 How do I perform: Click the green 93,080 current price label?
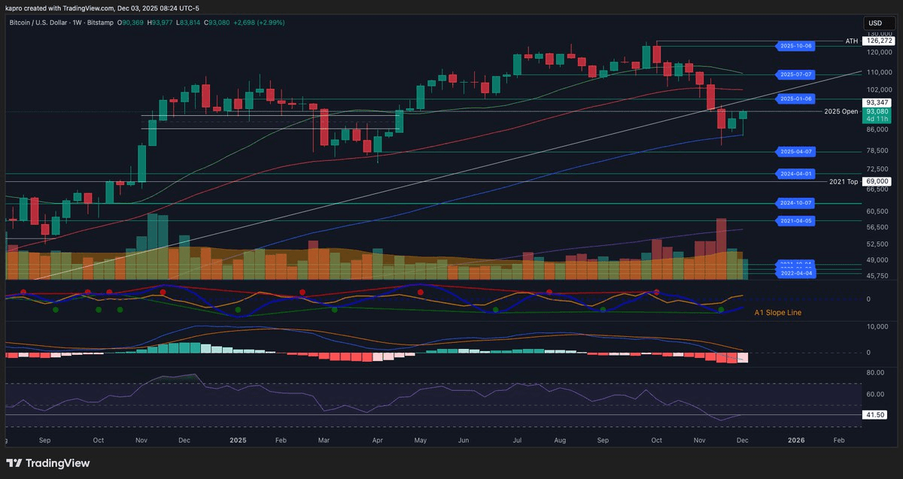[877, 111]
